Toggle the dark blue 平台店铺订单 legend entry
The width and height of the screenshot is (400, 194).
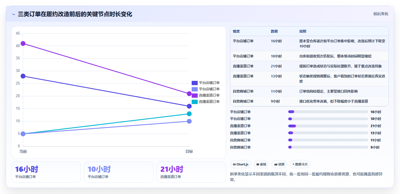pyautogui.click(x=206, y=83)
